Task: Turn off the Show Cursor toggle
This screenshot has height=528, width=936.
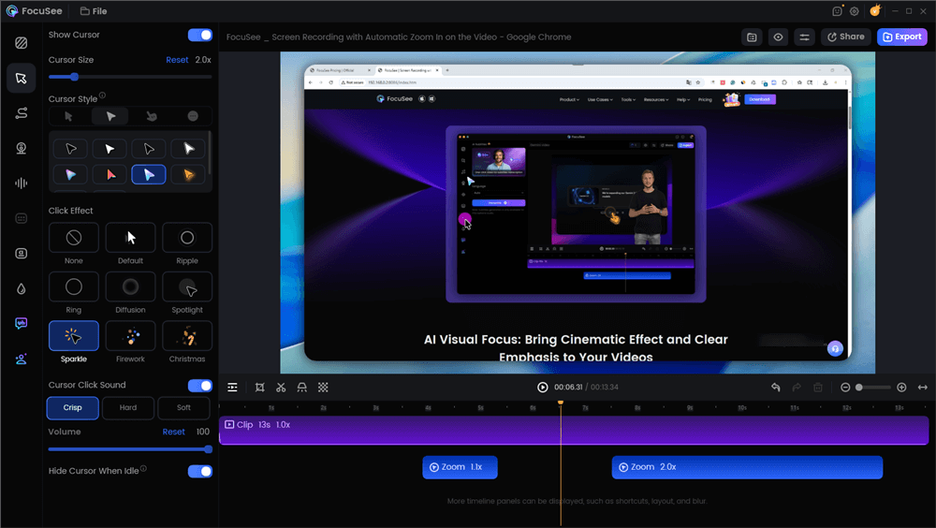Action: coord(199,35)
